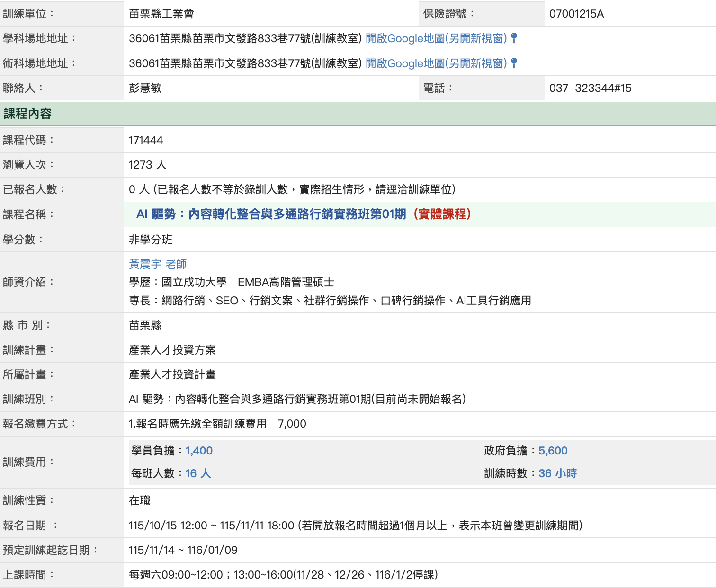The width and height of the screenshot is (716, 588).
Task: Open Google map link for 術科場地地址
Action: (436, 63)
